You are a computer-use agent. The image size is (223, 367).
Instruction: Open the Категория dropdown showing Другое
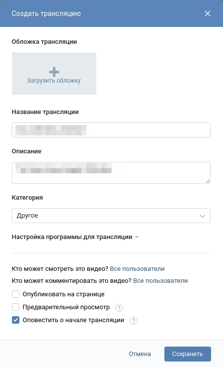(111, 216)
